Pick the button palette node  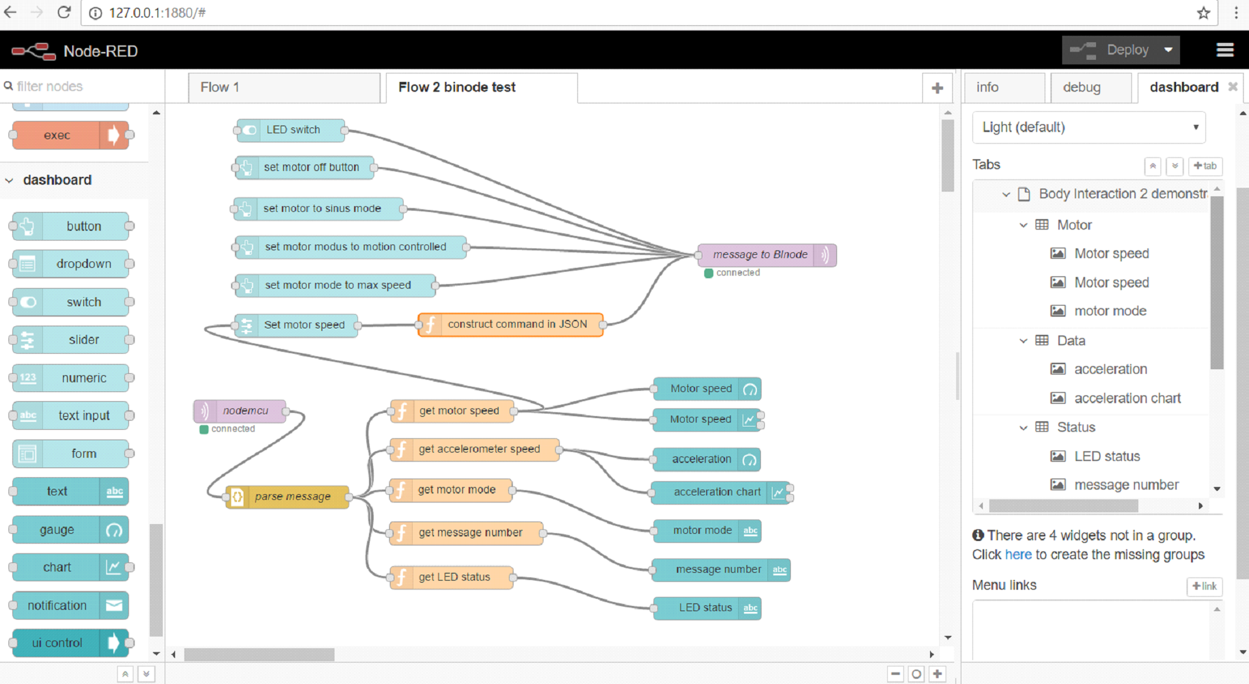pyautogui.click(x=70, y=226)
